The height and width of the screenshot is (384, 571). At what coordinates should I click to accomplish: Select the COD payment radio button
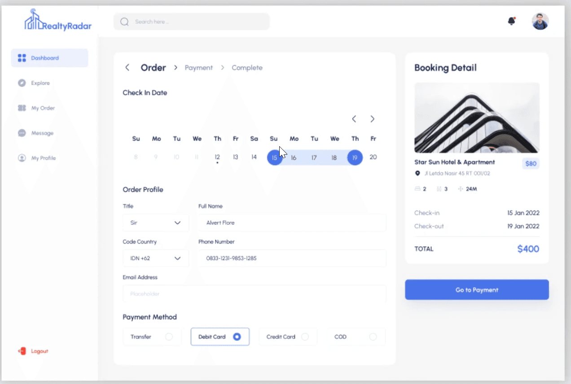[x=373, y=336]
